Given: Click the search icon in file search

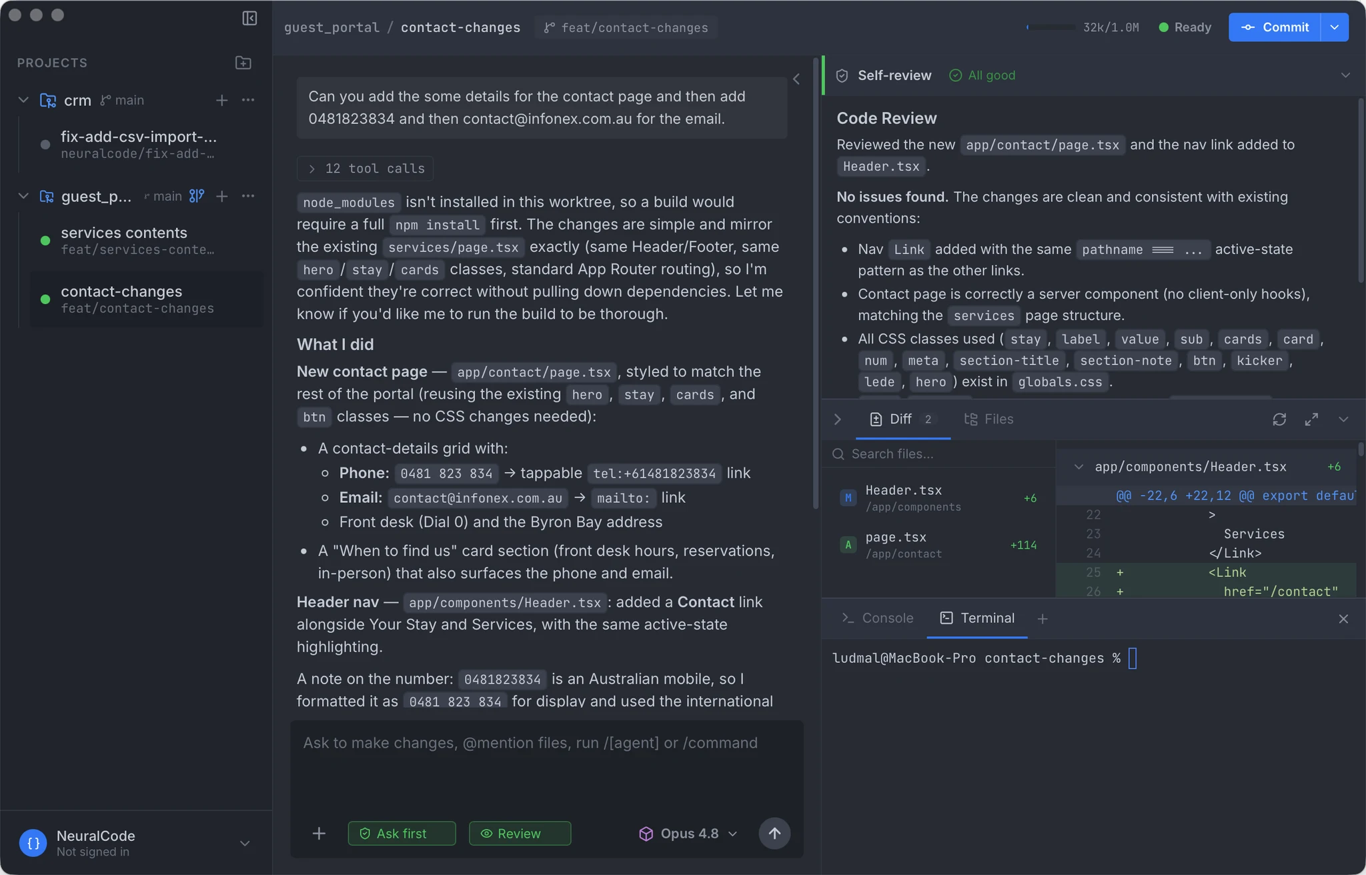Looking at the screenshot, I should click(x=838, y=454).
